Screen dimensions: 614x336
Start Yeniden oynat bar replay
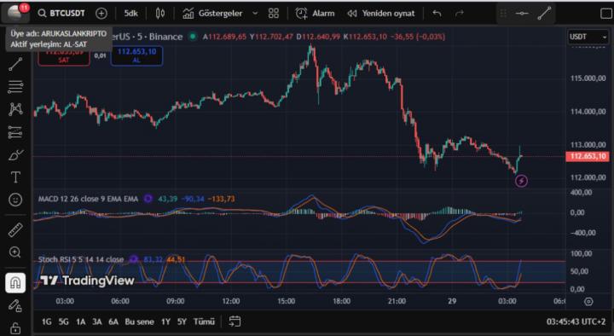380,14
